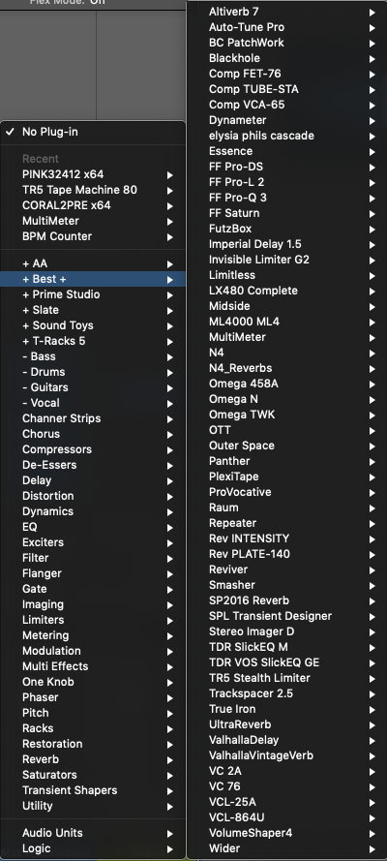This screenshot has height=861, width=387.
Task: Choose LX480 Complete reverb
Action: pyautogui.click(x=286, y=291)
